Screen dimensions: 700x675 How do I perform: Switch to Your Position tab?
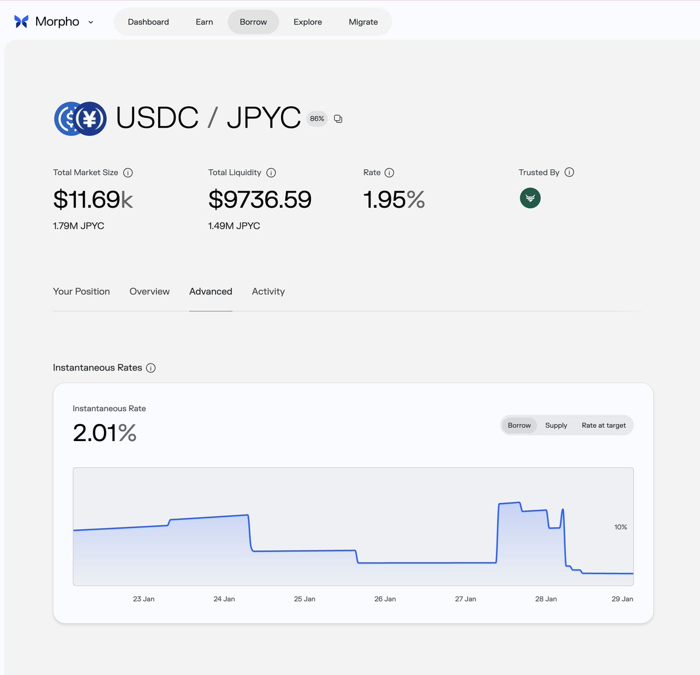82,292
